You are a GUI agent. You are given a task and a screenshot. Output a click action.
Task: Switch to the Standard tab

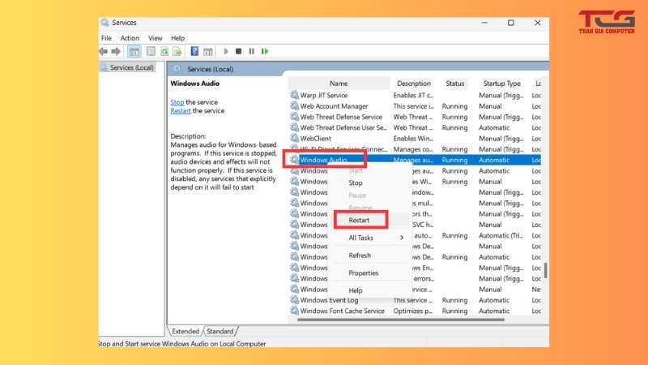tap(220, 331)
